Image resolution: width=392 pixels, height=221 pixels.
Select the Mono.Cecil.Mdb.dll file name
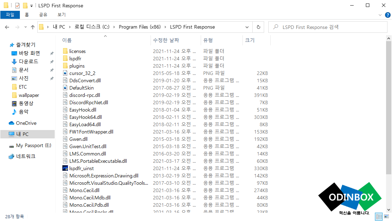(90, 198)
